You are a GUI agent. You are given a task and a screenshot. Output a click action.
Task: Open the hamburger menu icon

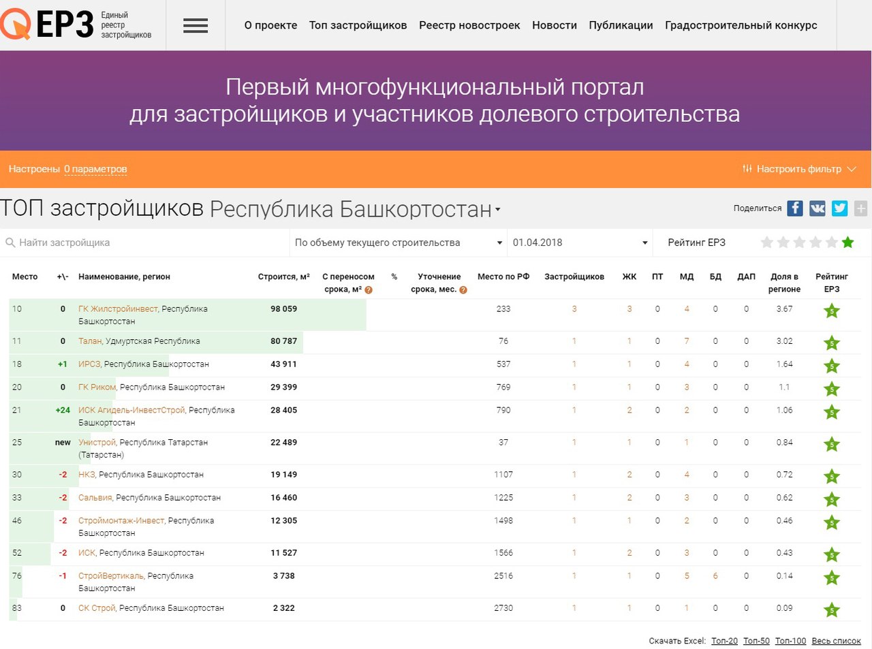[x=196, y=26]
